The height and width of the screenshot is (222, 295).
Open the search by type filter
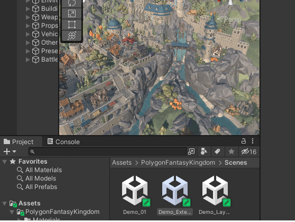(204, 152)
